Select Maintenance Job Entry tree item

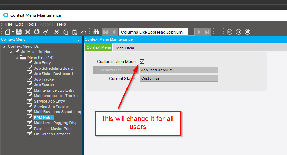(54, 90)
